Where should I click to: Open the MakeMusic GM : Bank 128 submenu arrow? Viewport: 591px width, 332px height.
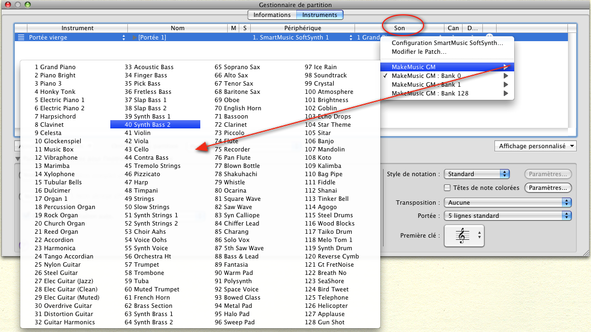(505, 94)
